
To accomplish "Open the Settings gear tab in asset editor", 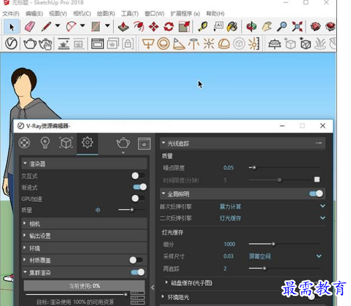I will click(x=87, y=143).
